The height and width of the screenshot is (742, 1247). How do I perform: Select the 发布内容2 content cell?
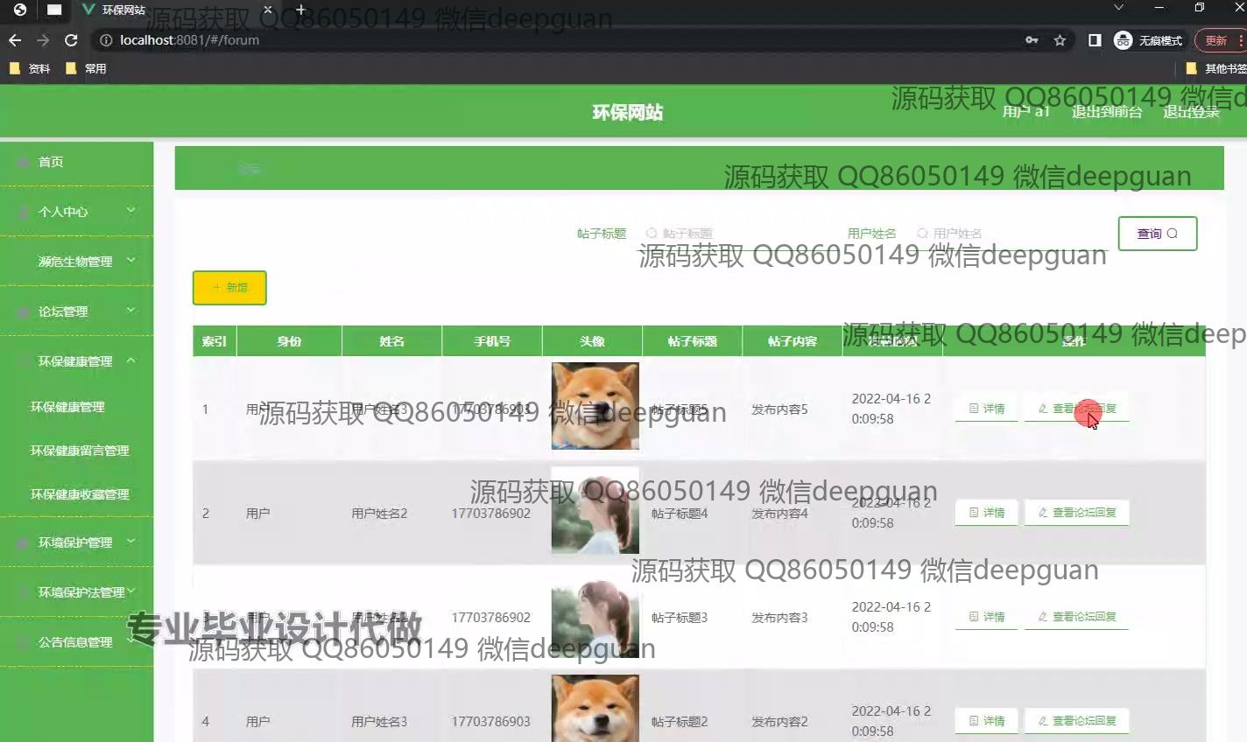click(779, 722)
